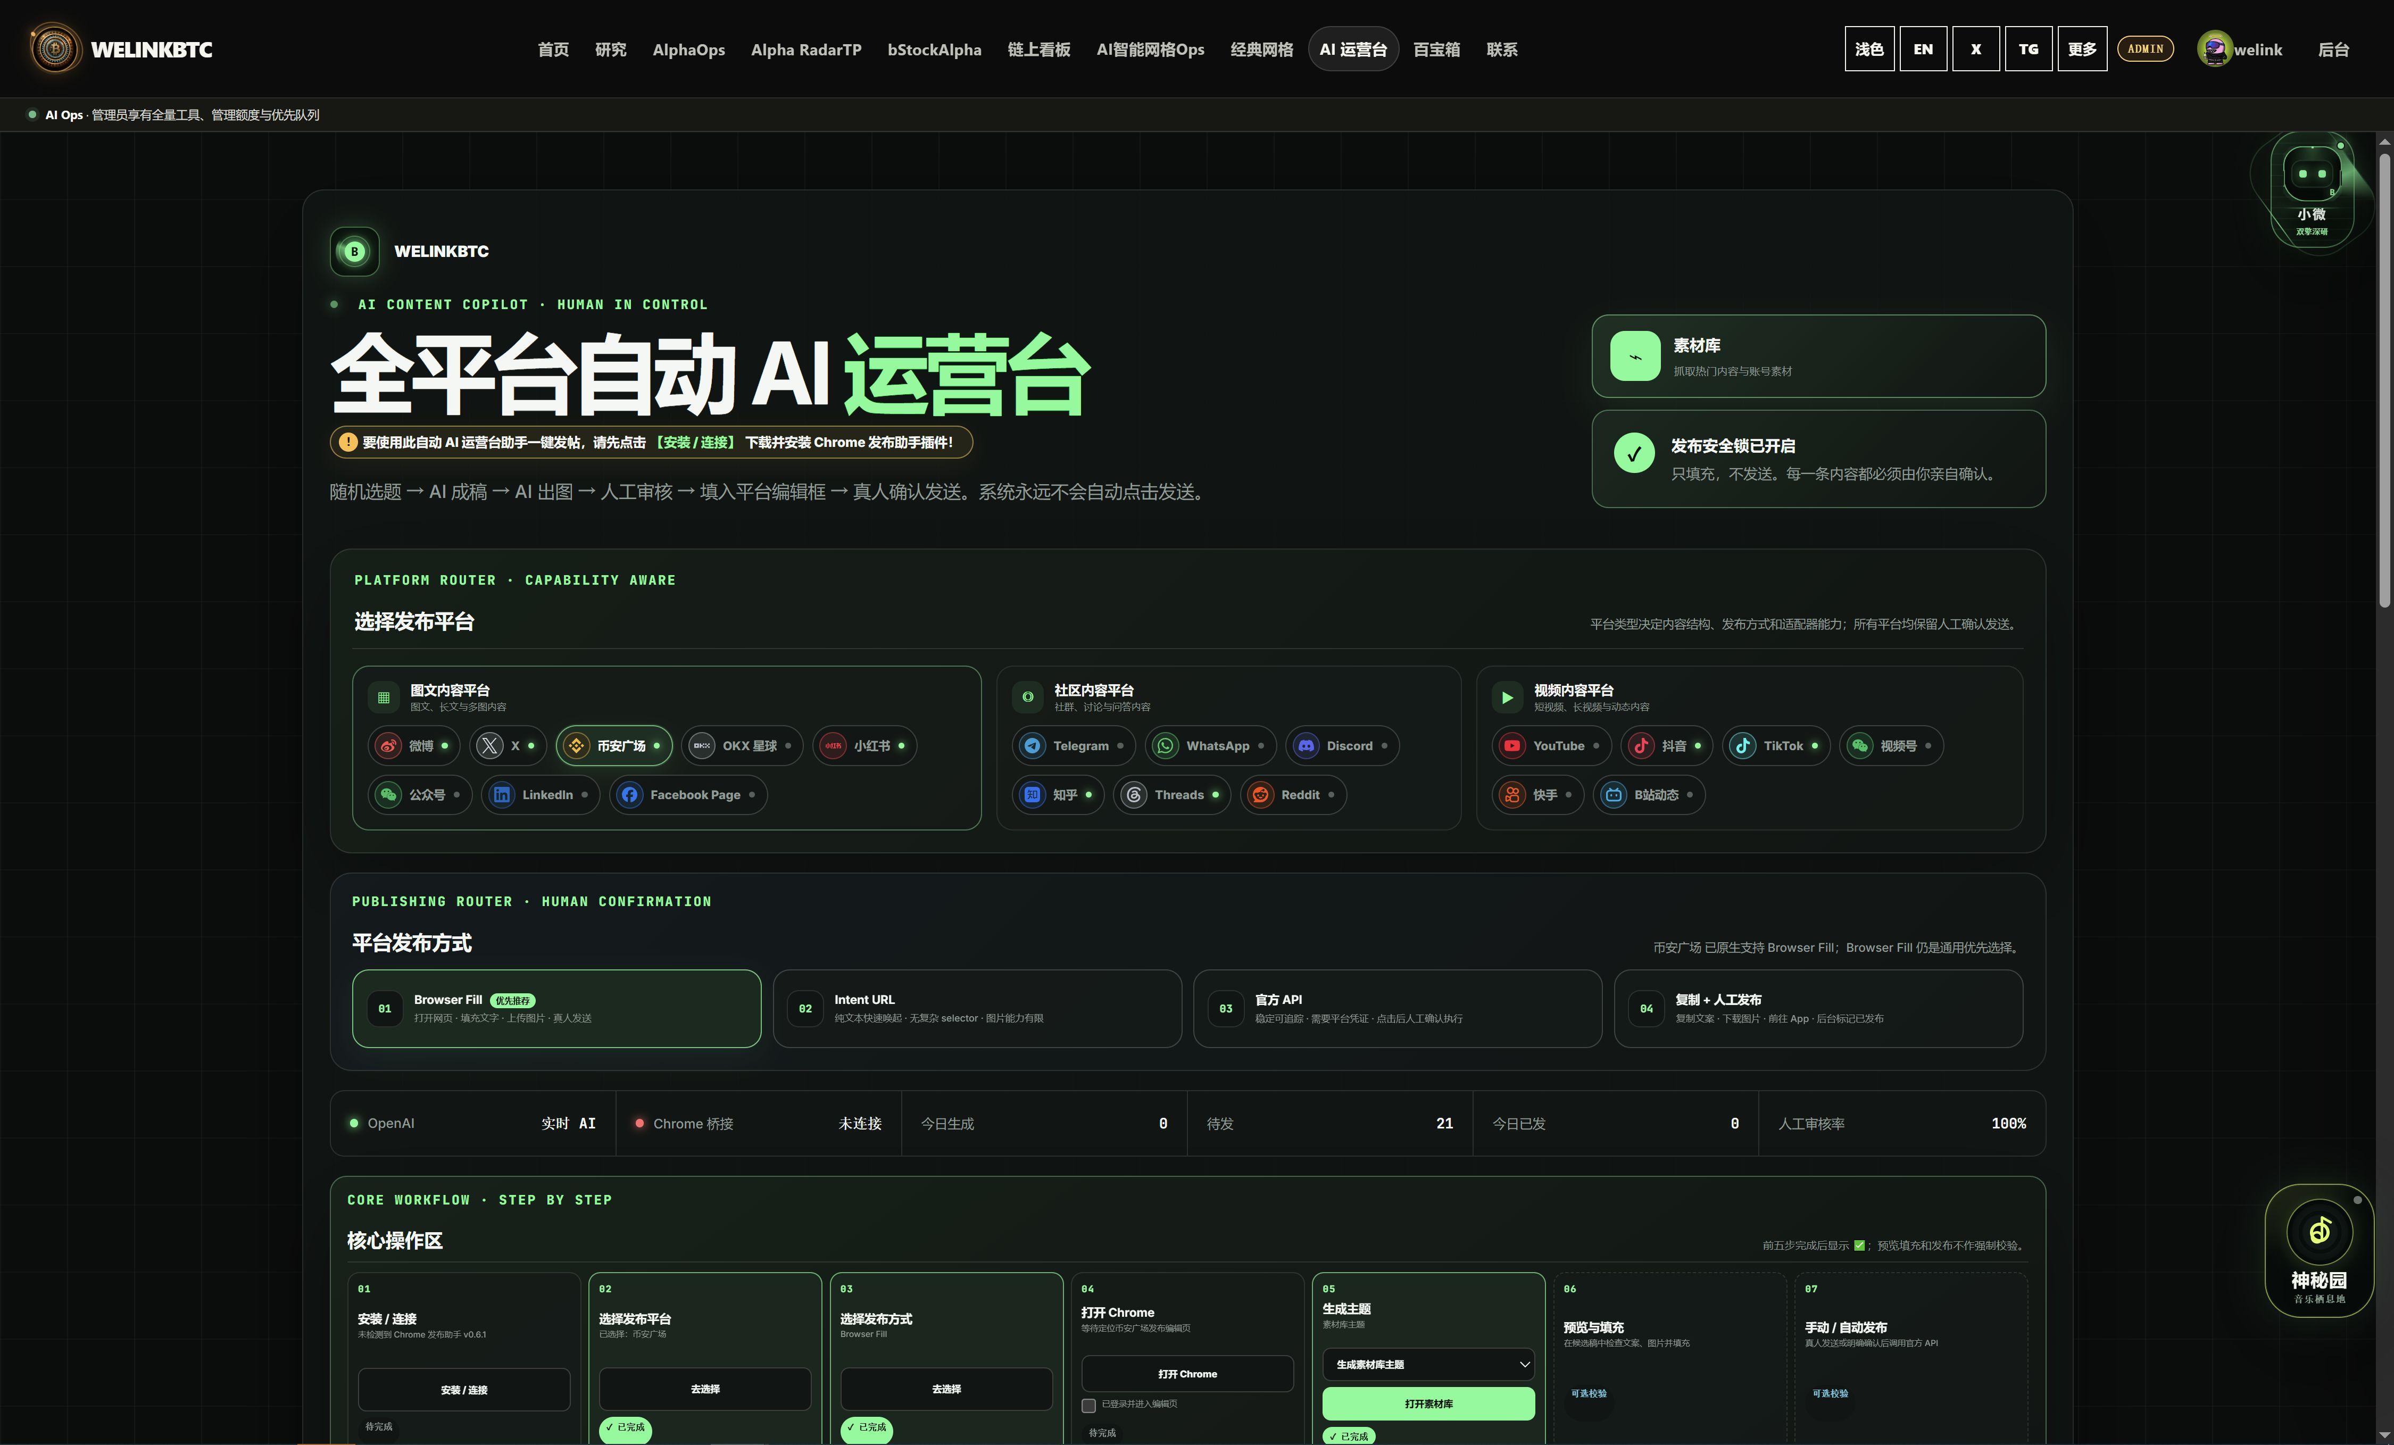Choose the Intent URL publishing method
Screen dimensions: 2394x1445
977,1009
